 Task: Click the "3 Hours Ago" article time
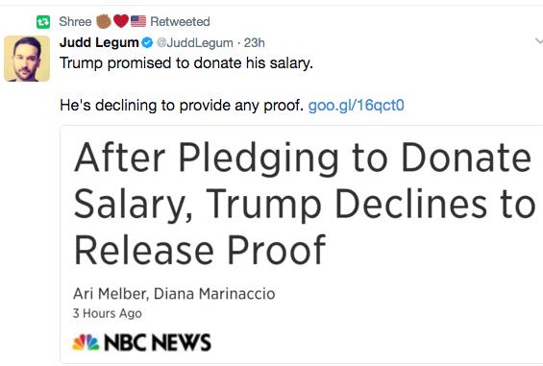pos(108,313)
